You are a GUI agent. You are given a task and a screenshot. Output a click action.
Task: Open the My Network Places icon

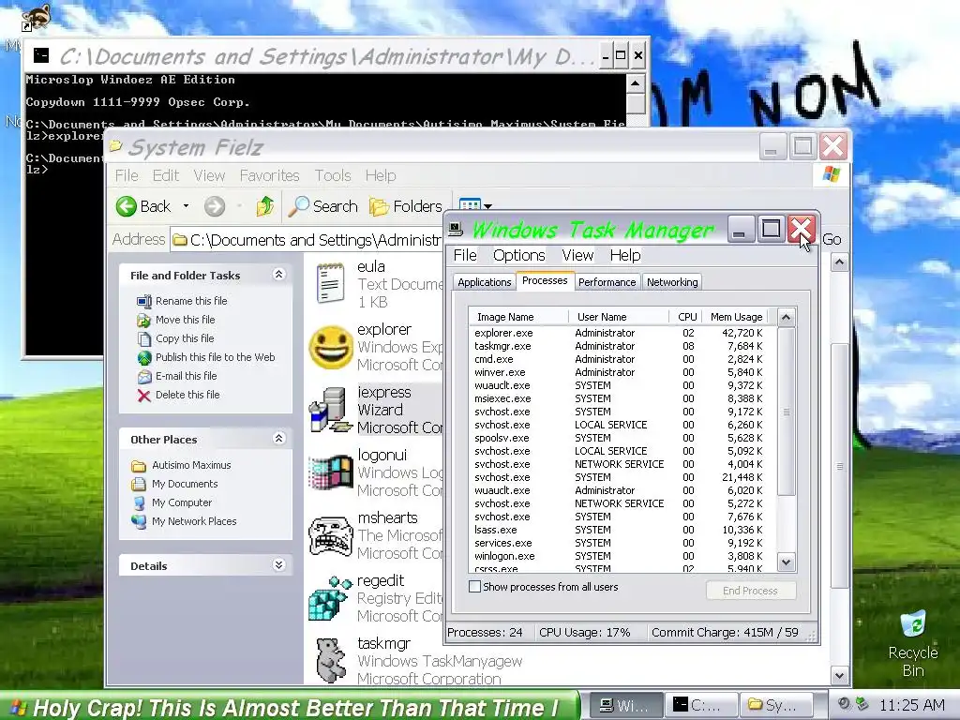(x=139, y=521)
